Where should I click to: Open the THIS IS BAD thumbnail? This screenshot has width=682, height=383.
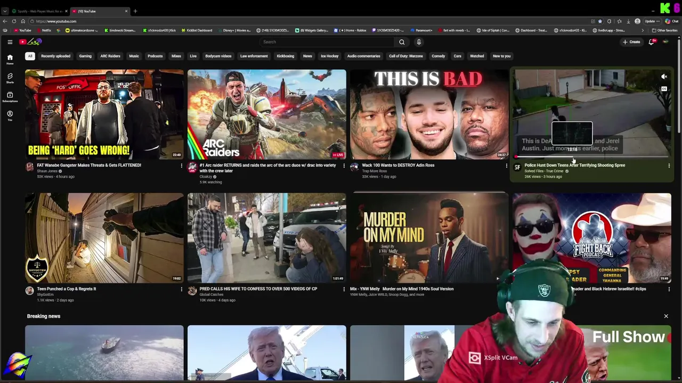[x=429, y=114]
